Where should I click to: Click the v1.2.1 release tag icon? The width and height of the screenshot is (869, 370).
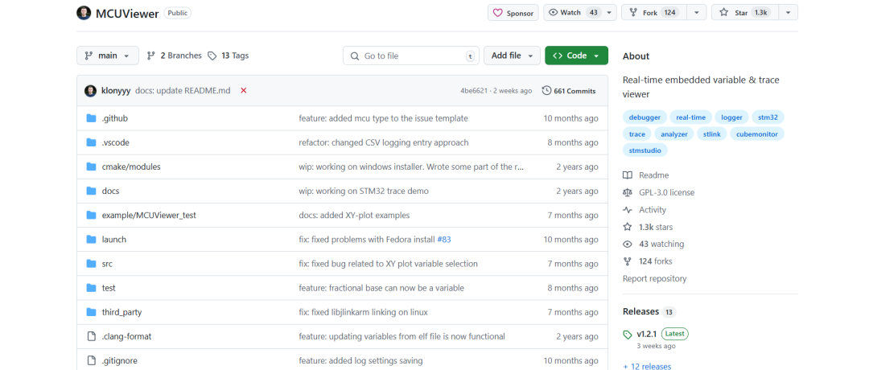[x=628, y=334]
